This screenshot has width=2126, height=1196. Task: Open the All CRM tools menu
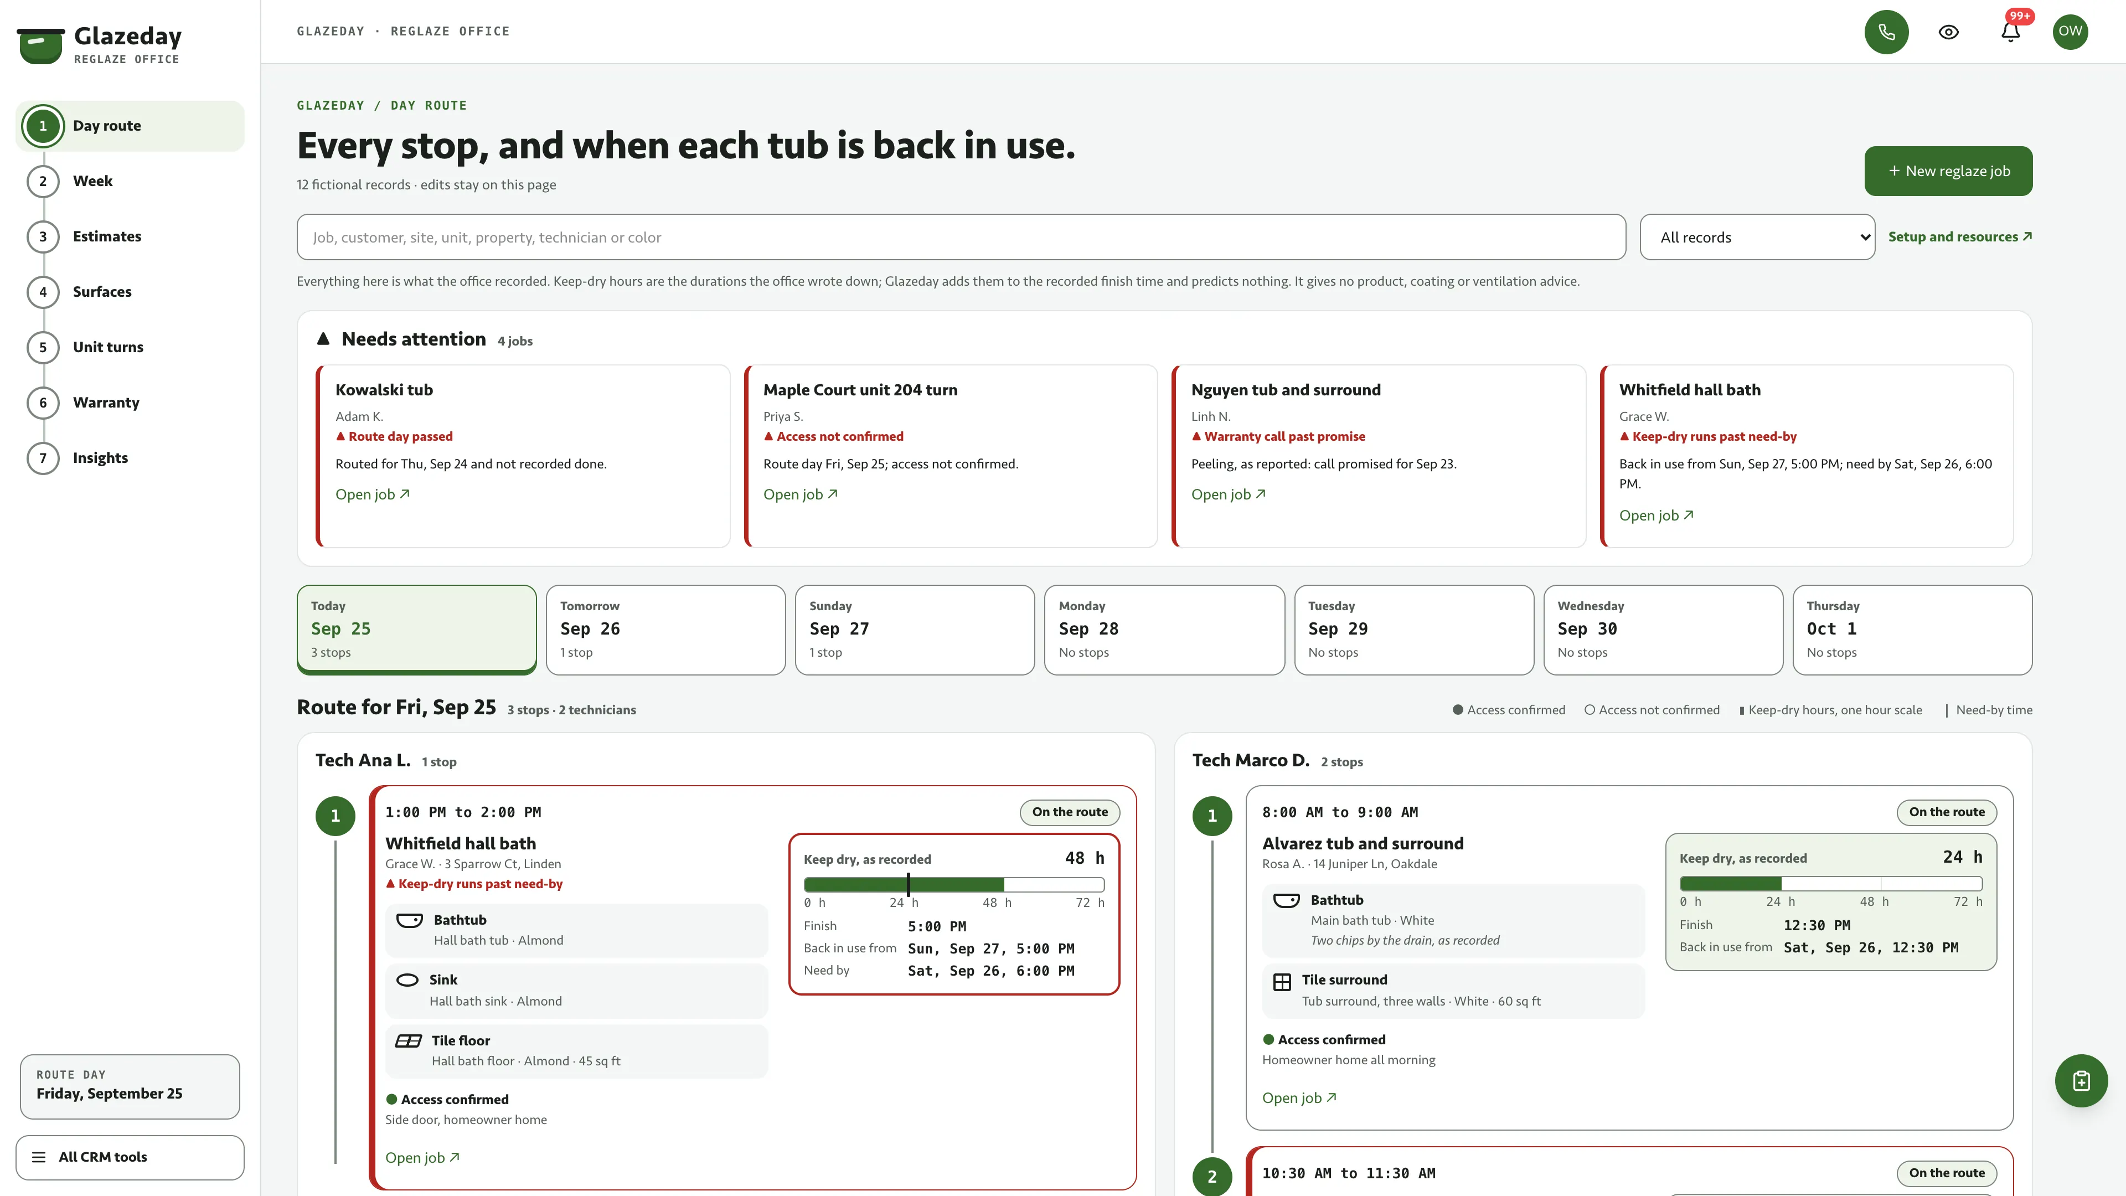click(130, 1157)
